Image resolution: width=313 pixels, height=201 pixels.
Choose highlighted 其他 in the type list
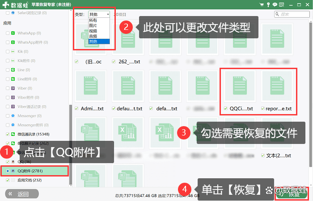(99, 41)
